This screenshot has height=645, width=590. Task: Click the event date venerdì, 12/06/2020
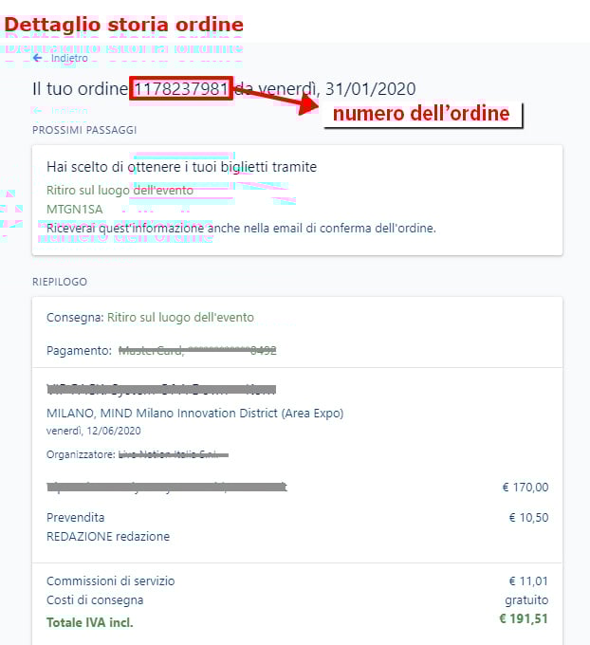coord(93,431)
